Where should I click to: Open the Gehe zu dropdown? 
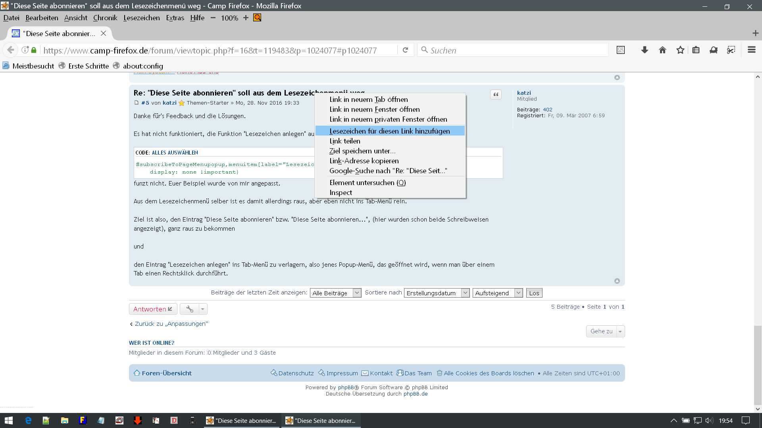[605, 331]
